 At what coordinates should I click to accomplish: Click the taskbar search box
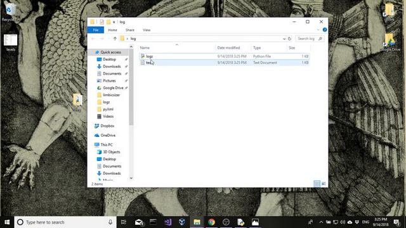click(65, 222)
